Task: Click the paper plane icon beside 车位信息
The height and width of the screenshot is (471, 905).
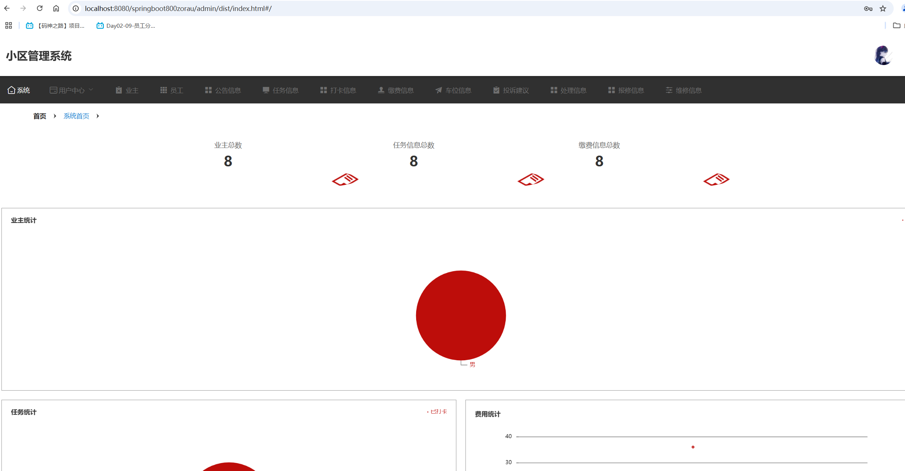Action: pyautogui.click(x=438, y=90)
